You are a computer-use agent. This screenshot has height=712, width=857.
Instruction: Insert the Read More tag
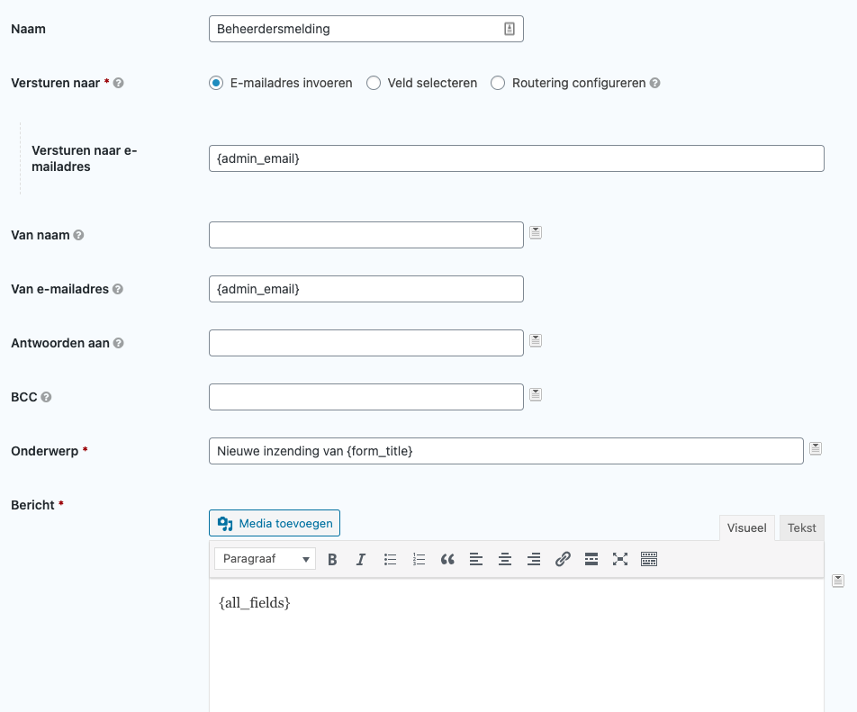tap(591, 559)
